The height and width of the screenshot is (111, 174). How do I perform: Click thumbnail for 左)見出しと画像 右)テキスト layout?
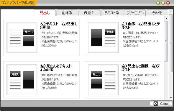point(103,80)
